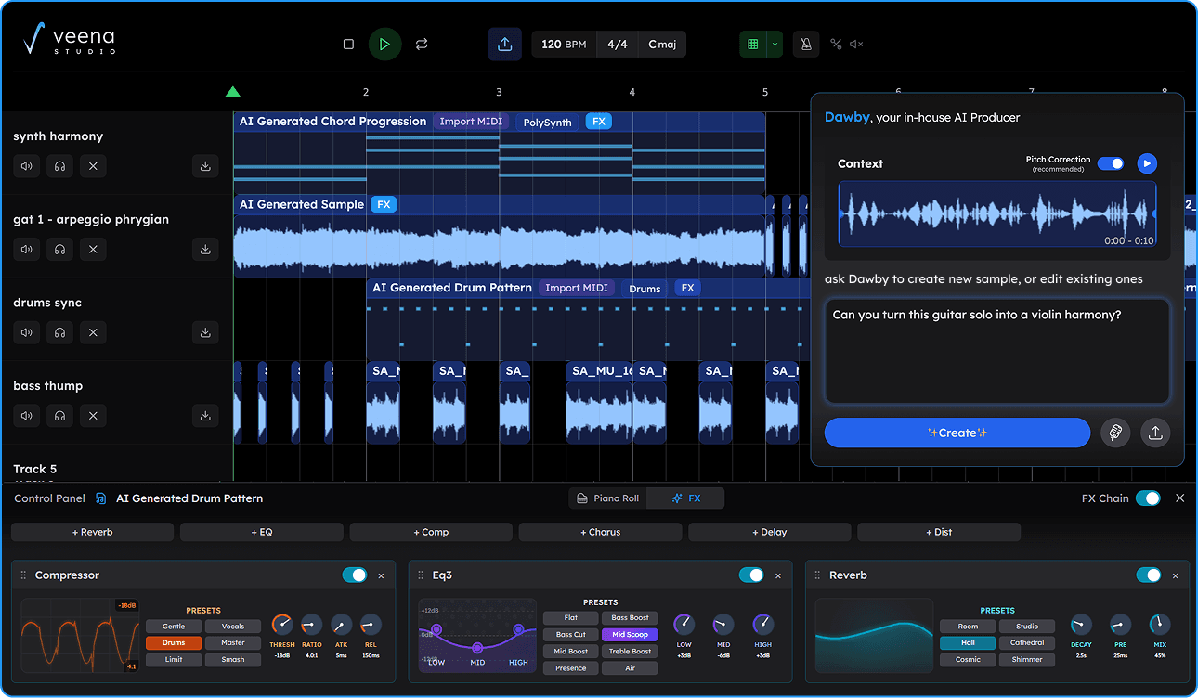Click the C maj key selector
1198x698 pixels.
click(662, 44)
